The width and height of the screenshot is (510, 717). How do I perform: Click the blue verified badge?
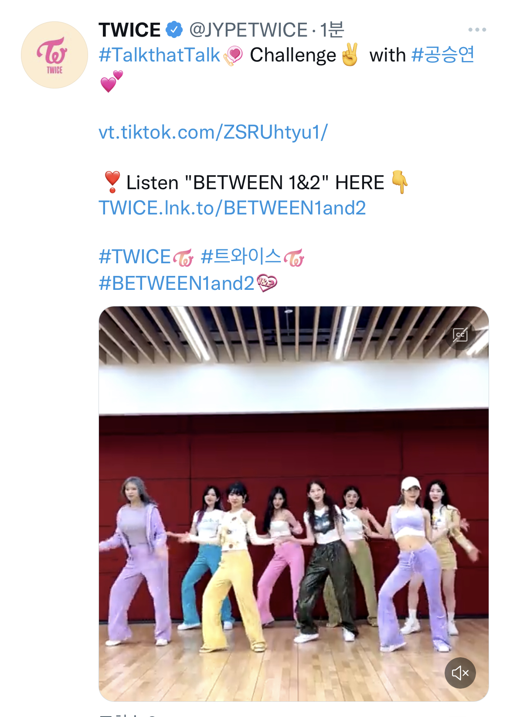click(174, 30)
